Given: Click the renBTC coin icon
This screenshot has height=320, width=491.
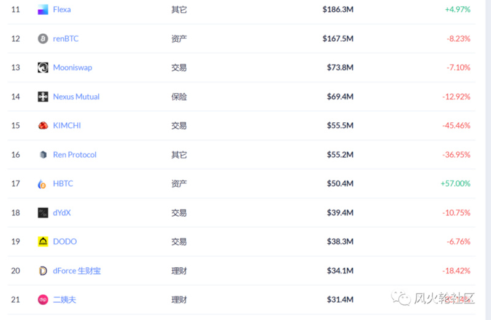Looking at the screenshot, I should click(43, 39).
